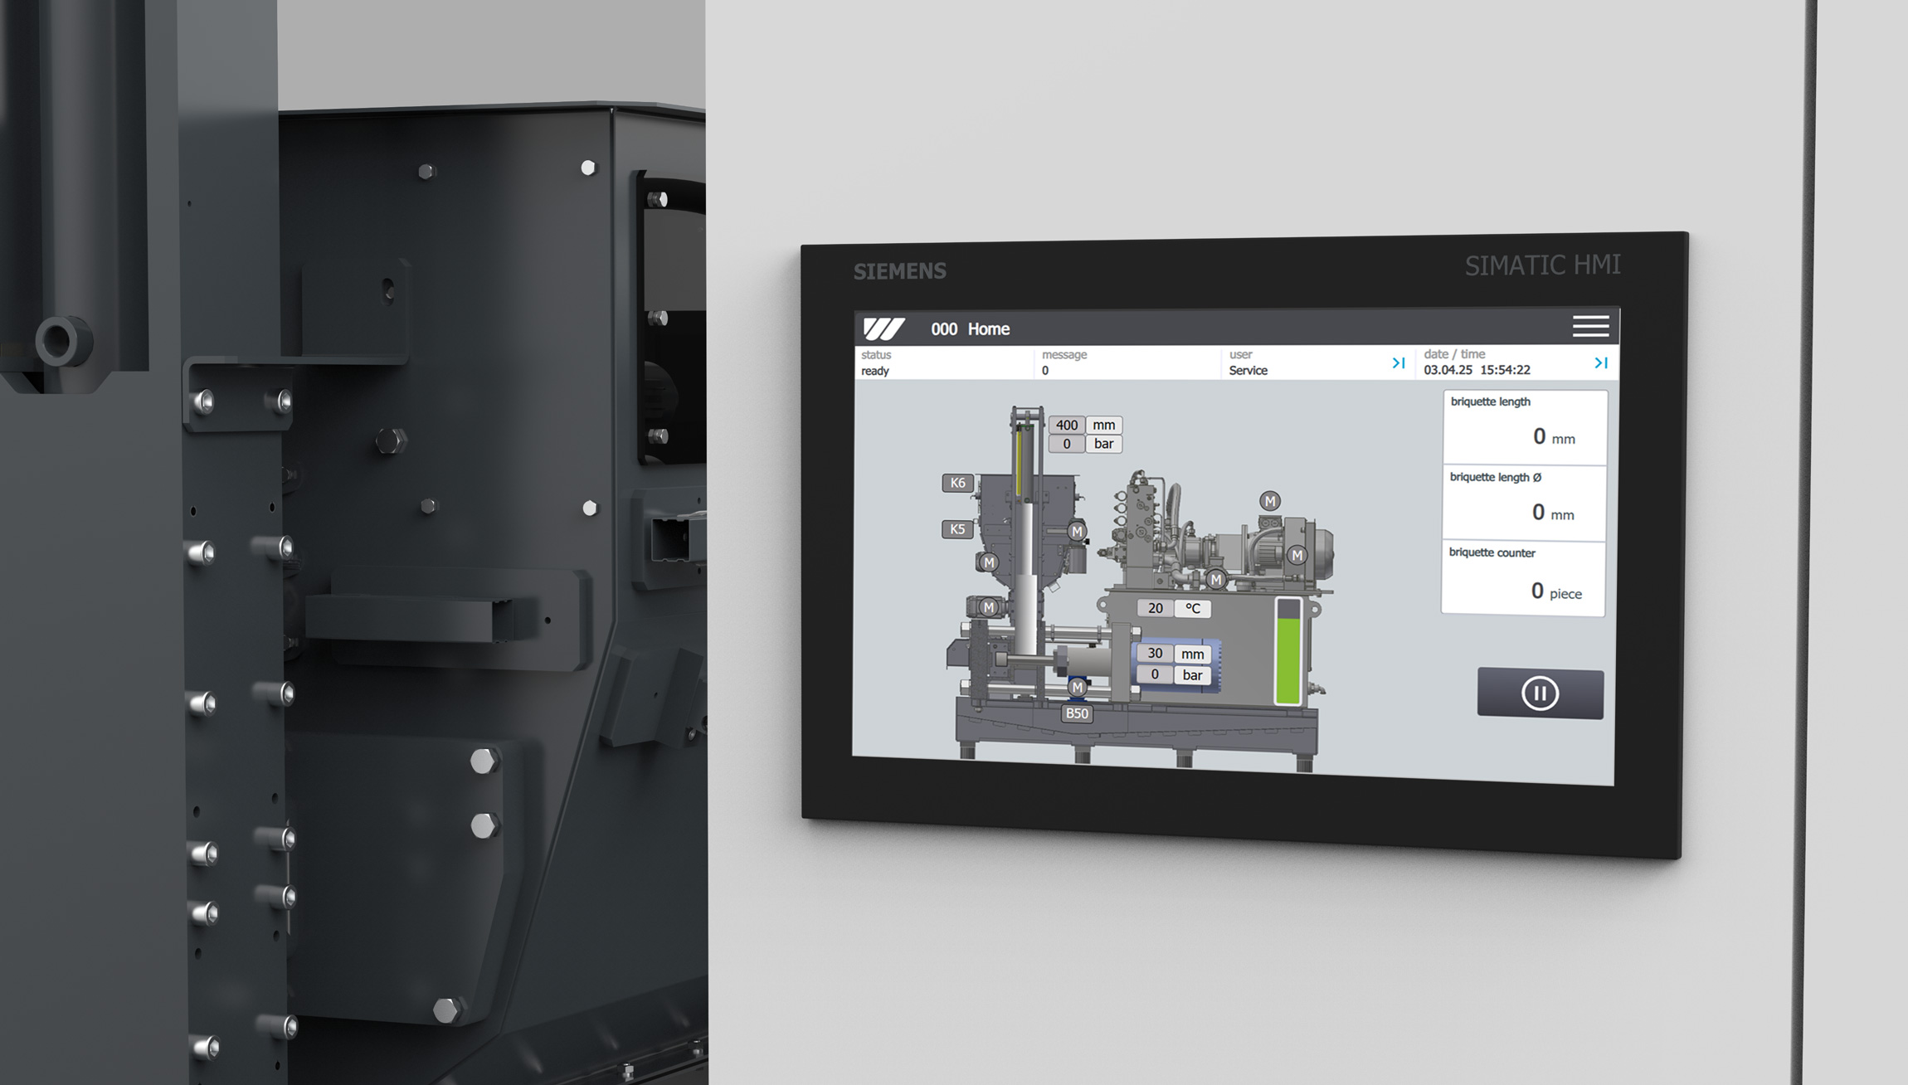Click the motor icon beside the hopper outlet

[1076, 532]
